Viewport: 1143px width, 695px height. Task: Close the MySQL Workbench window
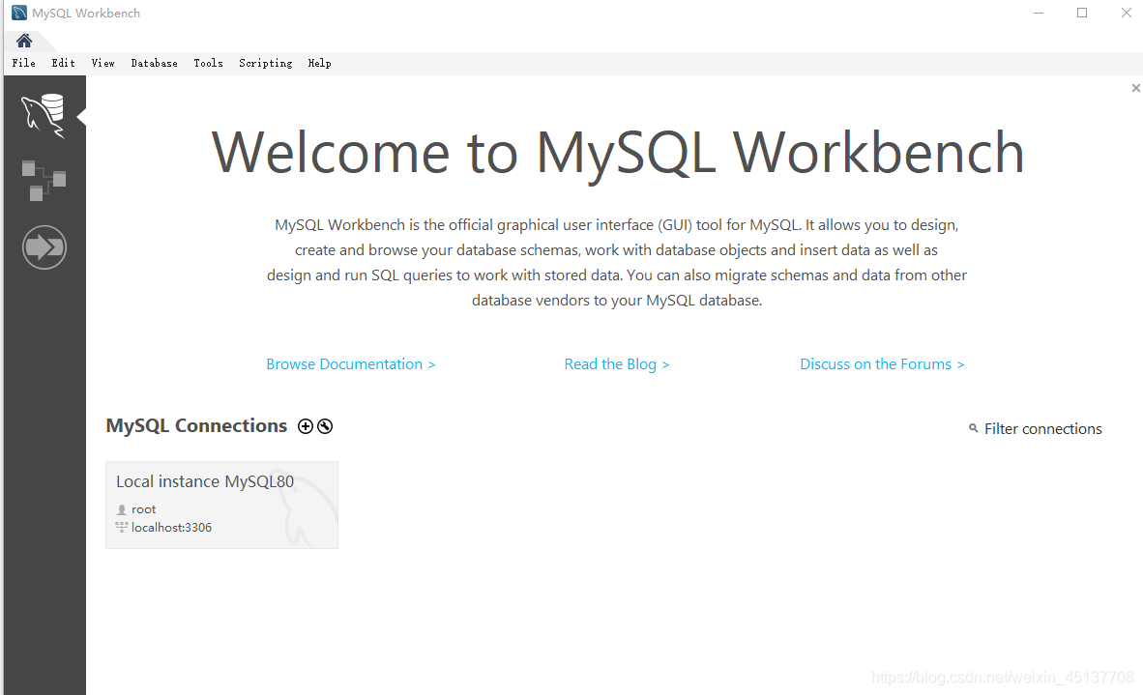1126,14
